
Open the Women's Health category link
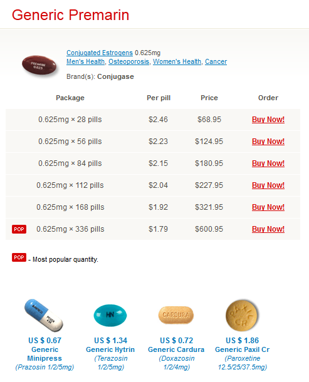[x=177, y=61]
